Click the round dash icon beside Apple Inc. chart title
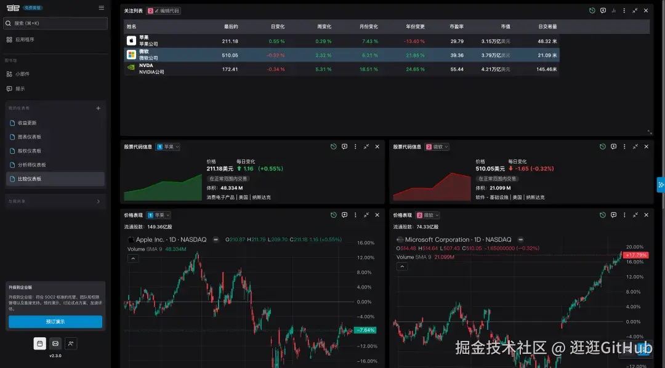This screenshot has width=665, height=368. pos(216,239)
